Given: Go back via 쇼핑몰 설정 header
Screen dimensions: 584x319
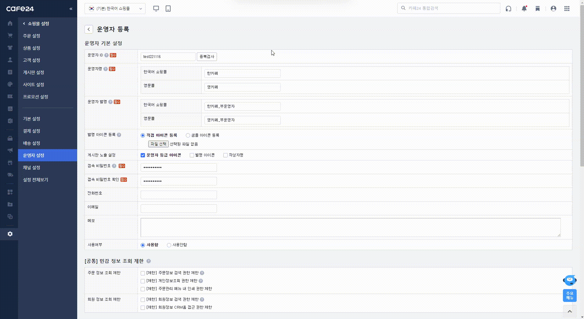Looking at the screenshot, I should click(36, 23).
